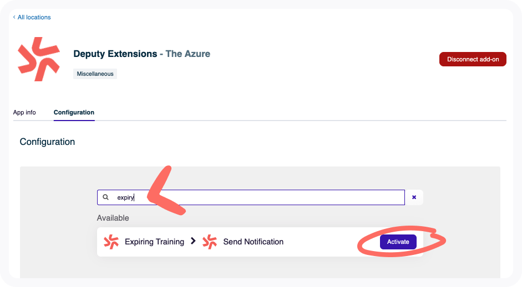Click the back chevron beside All locations
The image size is (522, 287).
pyautogui.click(x=14, y=17)
